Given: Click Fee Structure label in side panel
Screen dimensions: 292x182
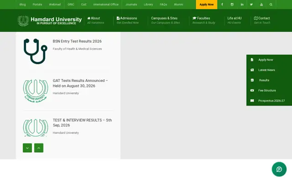Looking at the screenshot, I should 267,90.
